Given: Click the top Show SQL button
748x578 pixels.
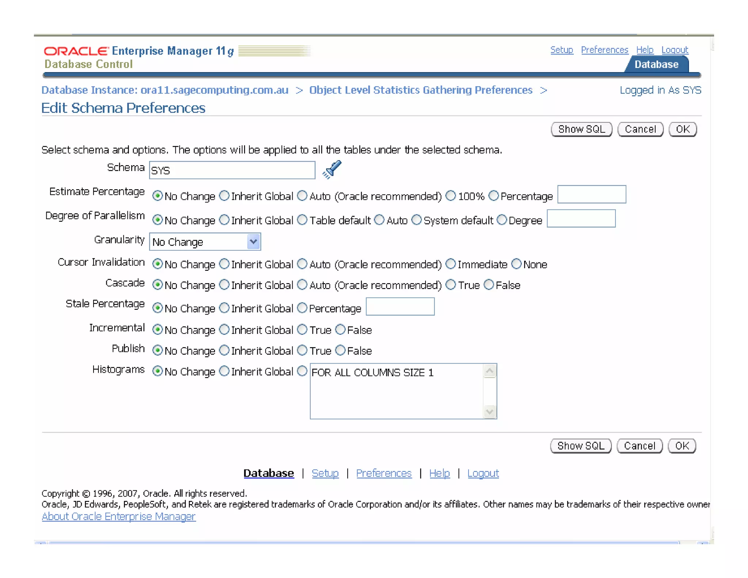Looking at the screenshot, I should click(x=581, y=129).
